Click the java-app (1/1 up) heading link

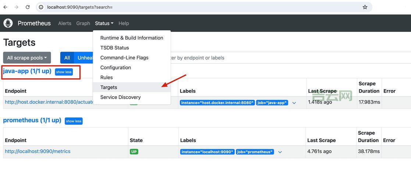tap(27, 71)
